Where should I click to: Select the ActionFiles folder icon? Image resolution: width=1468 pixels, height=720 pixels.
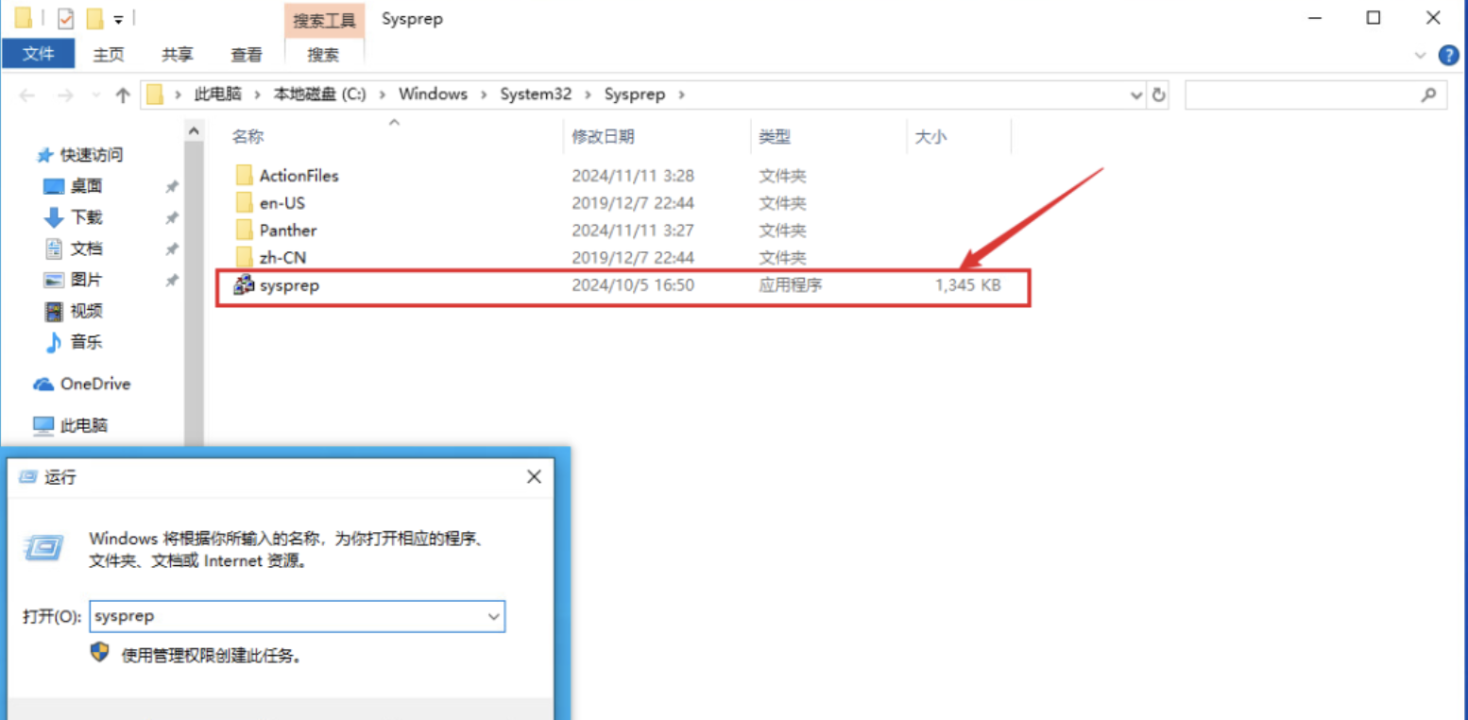tap(245, 175)
